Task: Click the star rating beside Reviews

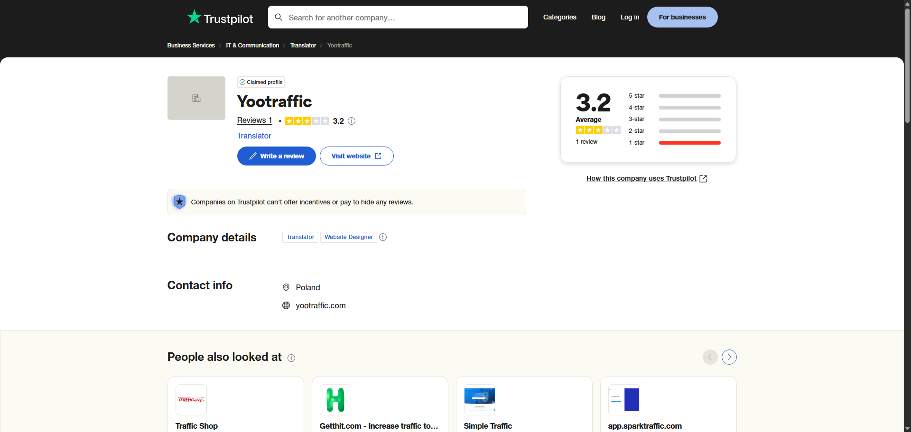Action: pyautogui.click(x=307, y=121)
